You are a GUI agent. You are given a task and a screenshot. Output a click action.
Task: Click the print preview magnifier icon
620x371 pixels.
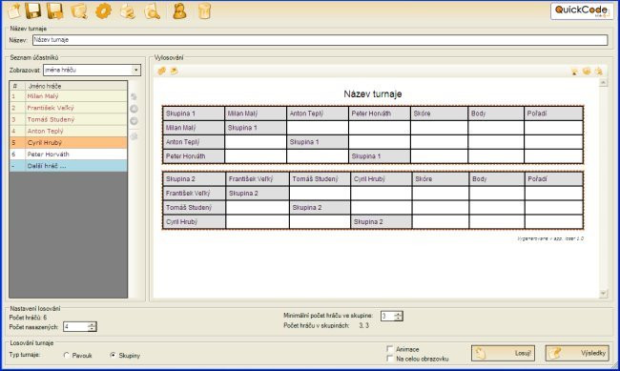coord(152,11)
